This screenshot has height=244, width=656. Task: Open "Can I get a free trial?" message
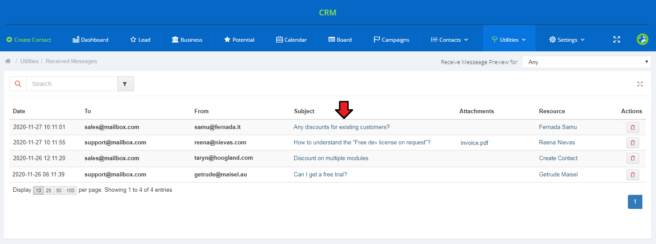click(321, 175)
